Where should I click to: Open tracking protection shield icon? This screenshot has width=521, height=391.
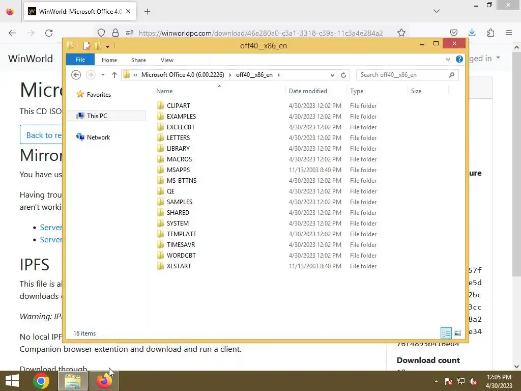(x=101, y=33)
